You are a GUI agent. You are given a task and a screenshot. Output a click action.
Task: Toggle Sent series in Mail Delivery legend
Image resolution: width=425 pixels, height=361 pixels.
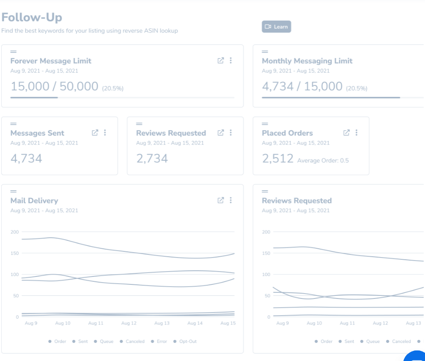(x=80, y=342)
